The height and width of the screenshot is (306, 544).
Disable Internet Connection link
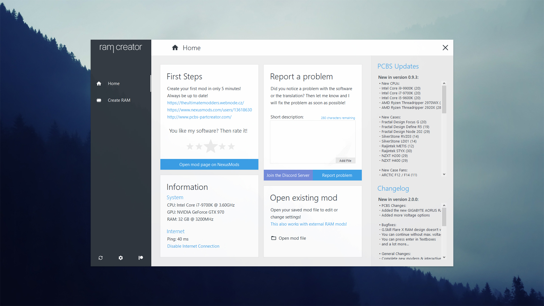tap(193, 246)
